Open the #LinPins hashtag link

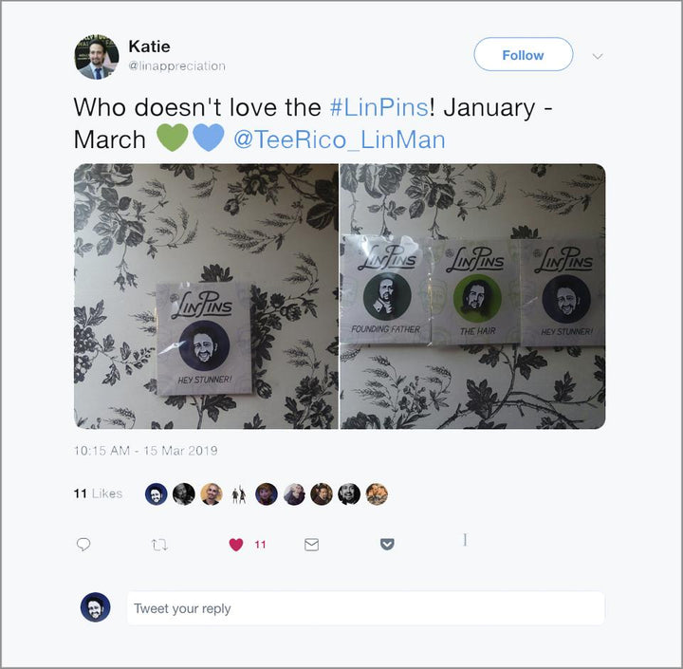[378, 107]
